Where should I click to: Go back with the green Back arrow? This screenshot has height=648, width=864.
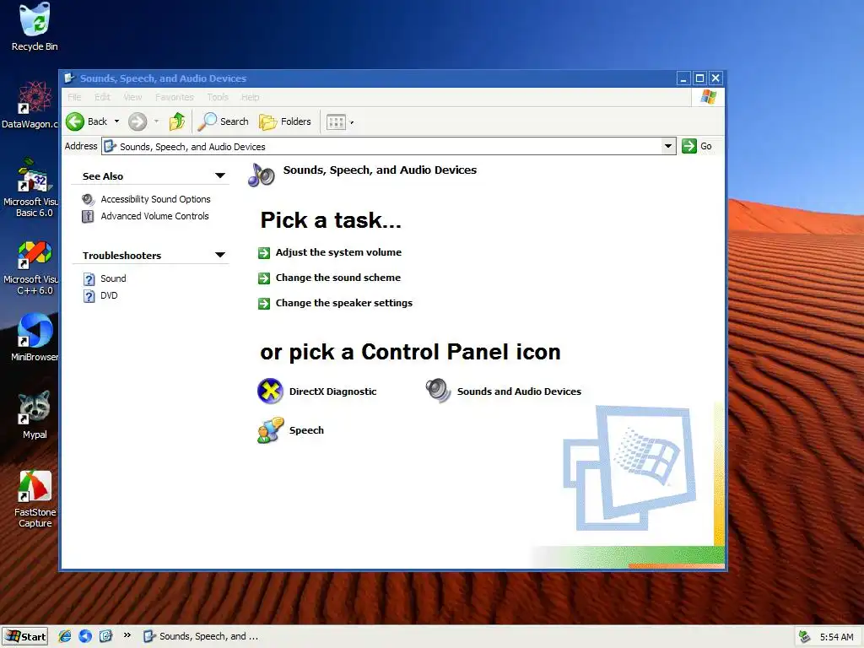[75, 121]
